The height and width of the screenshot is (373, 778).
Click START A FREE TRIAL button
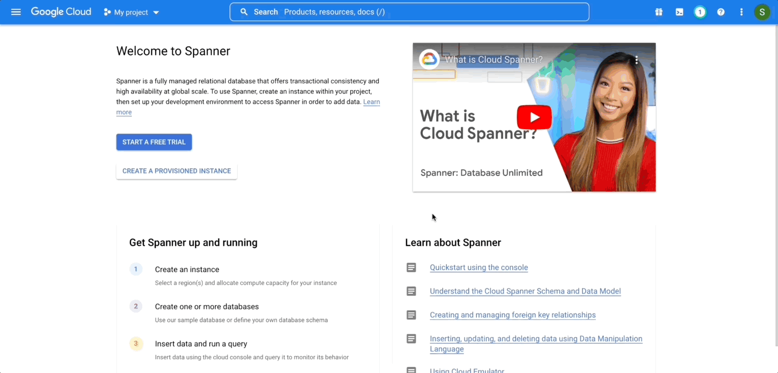coord(154,142)
